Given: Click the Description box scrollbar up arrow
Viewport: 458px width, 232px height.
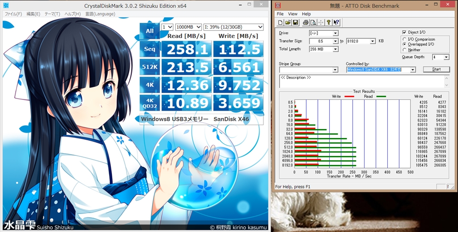Looking at the screenshot, I should click(x=447, y=78).
